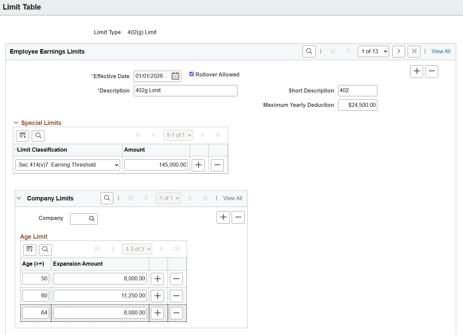
Task: Click View All in Company Limits
Action: (233, 198)
